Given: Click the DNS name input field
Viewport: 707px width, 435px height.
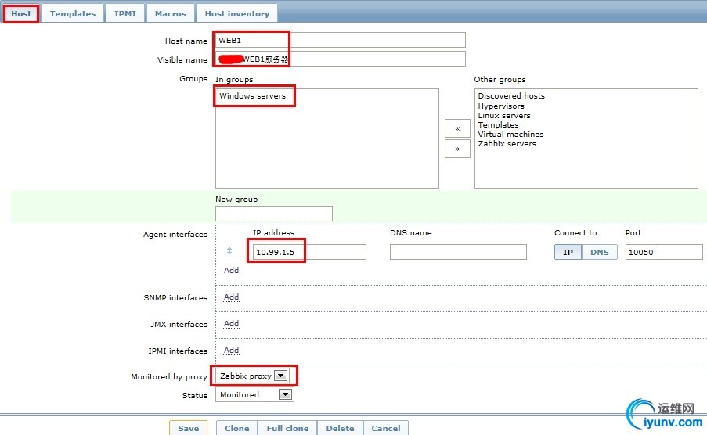Looking at the screenshot, I should tap(458, 252).
